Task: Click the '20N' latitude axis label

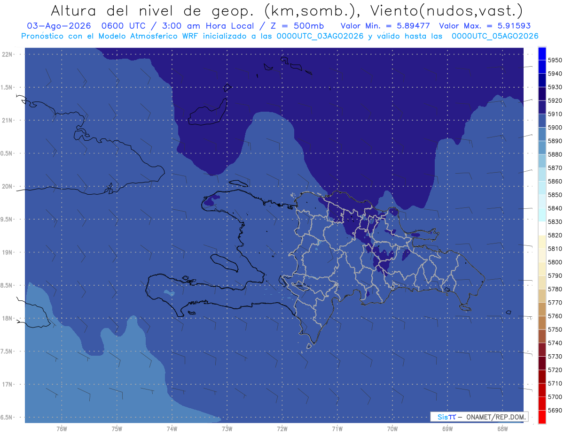Action: (x=8, y=187)
